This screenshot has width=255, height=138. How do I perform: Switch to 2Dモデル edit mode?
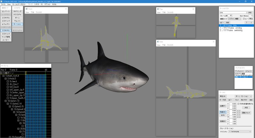pos(6,18)
